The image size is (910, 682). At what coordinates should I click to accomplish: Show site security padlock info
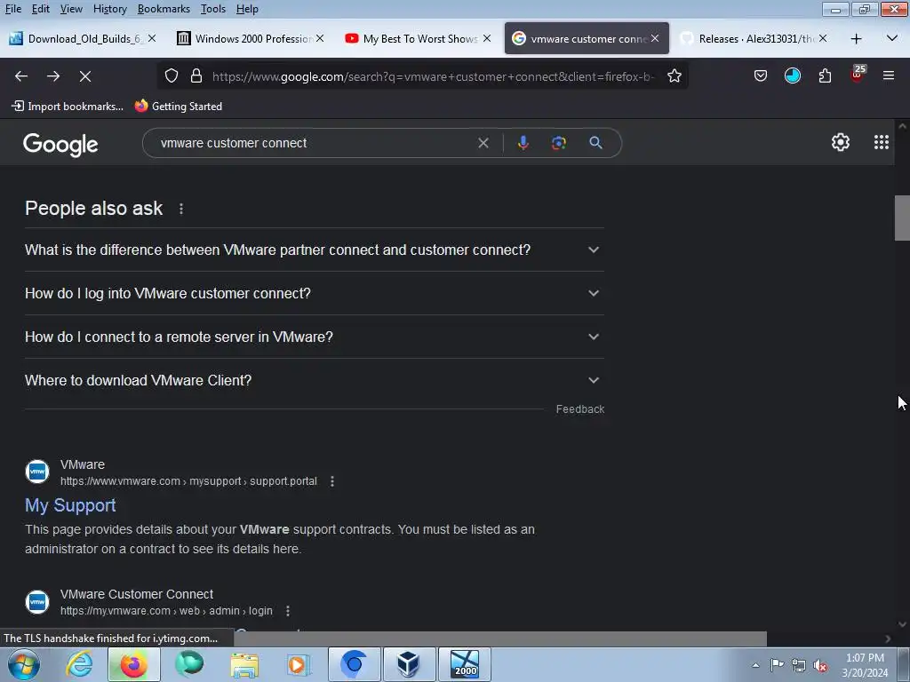(196, 76)
